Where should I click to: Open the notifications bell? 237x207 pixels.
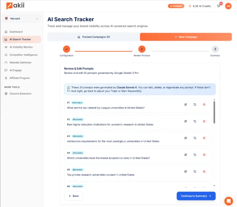219,6
